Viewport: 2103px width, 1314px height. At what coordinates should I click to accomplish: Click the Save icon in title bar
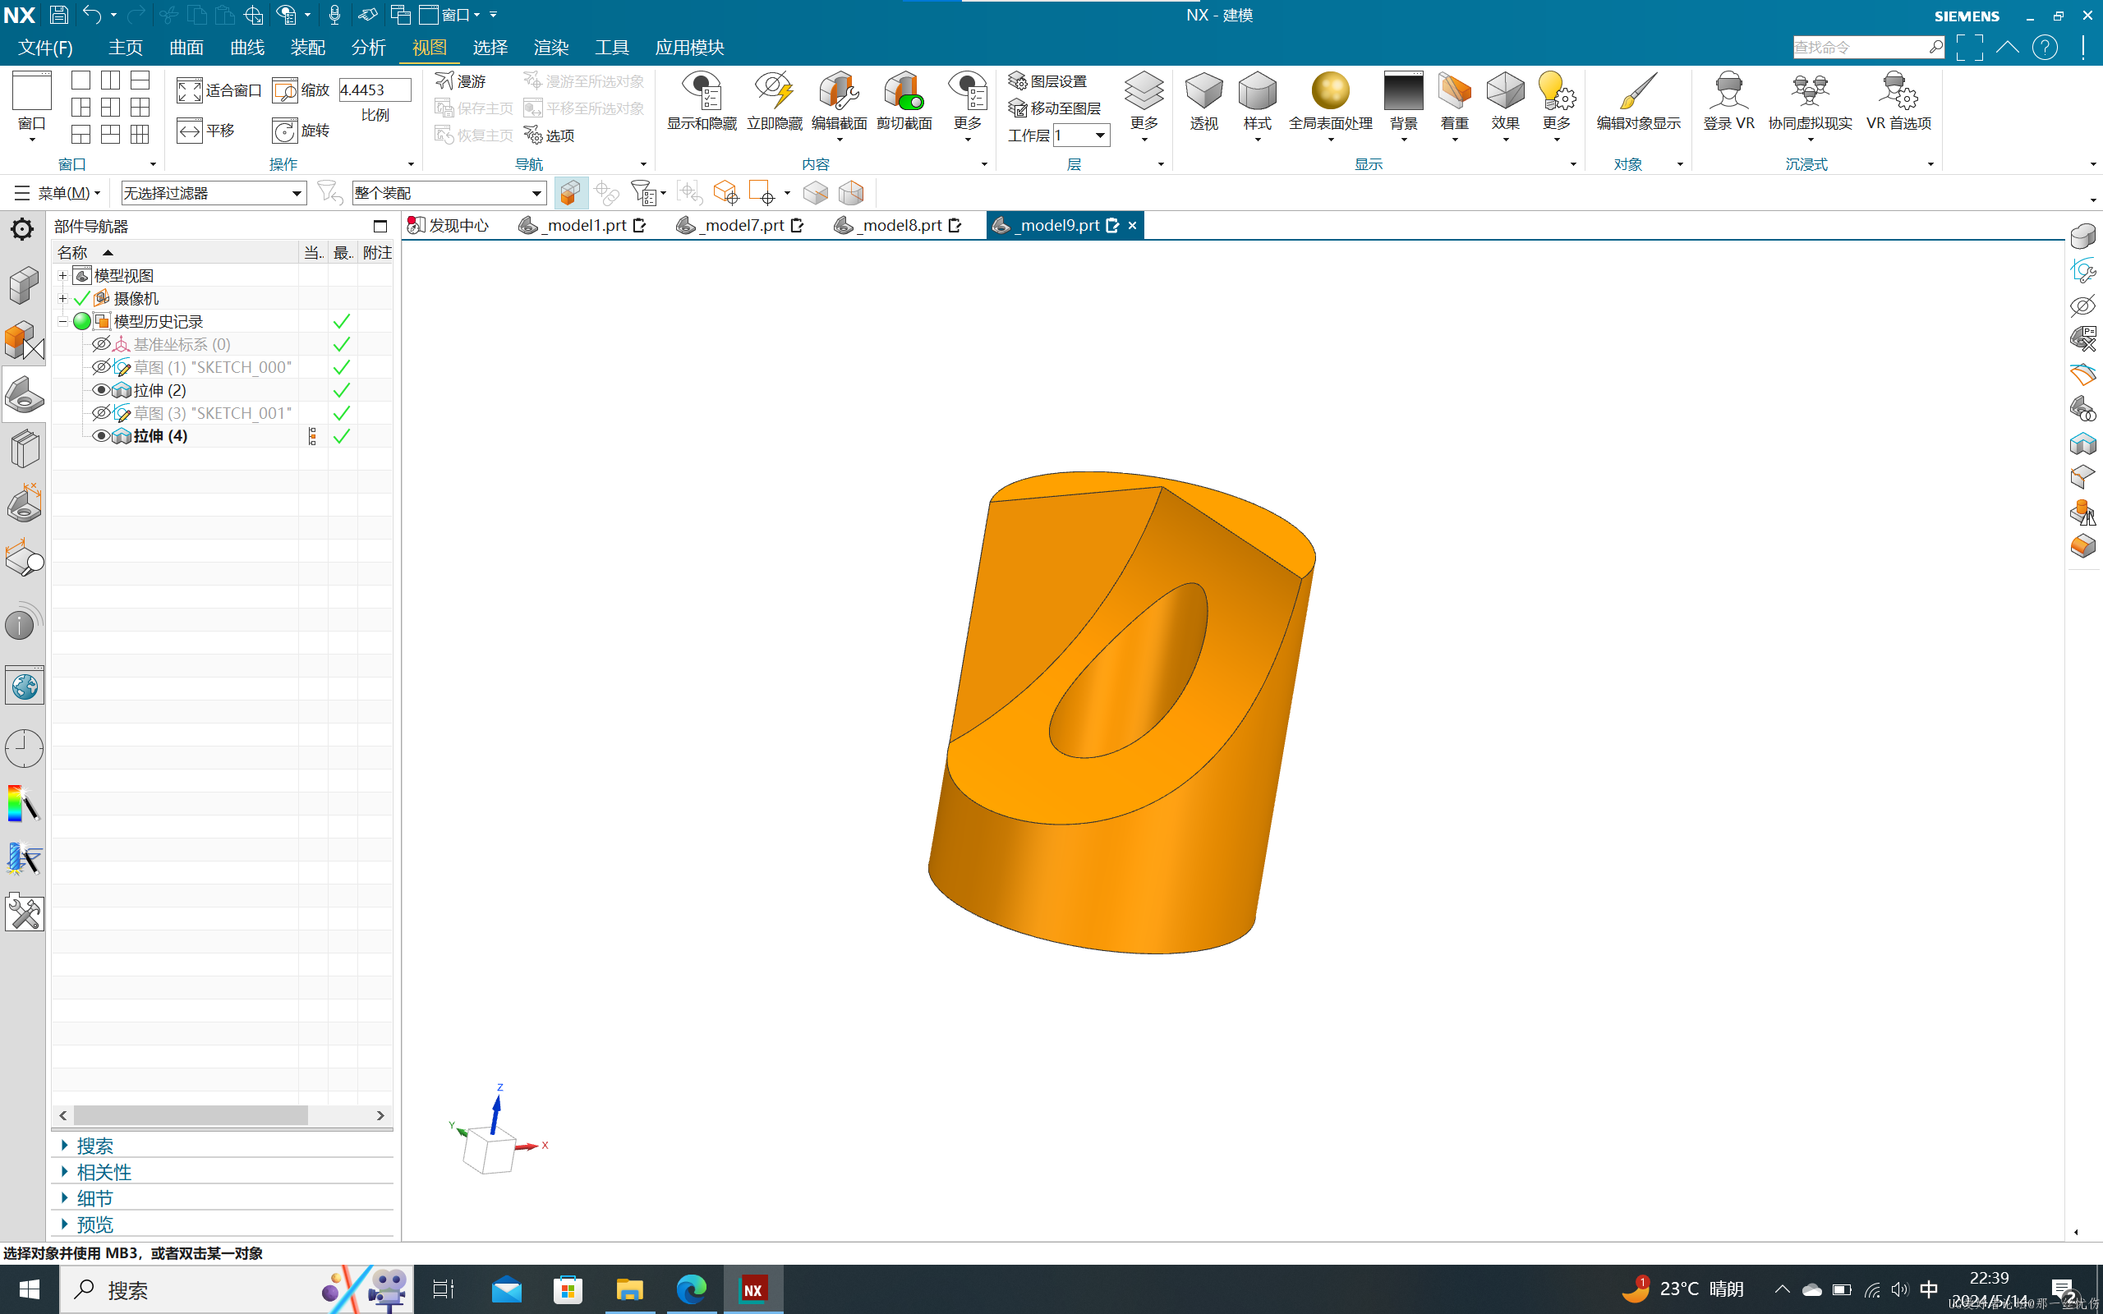coord(58,15)
